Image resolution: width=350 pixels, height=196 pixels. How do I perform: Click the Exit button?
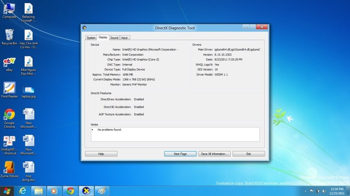249,154
